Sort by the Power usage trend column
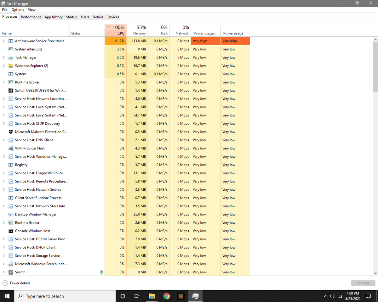Image resolution: width=378 pixels, height=302 pixels. [206, 30]
